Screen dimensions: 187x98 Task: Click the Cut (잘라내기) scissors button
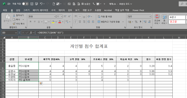click(18, 15)
